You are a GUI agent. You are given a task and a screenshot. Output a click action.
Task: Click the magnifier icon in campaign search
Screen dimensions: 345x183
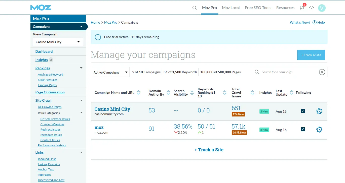click(257, 72)
